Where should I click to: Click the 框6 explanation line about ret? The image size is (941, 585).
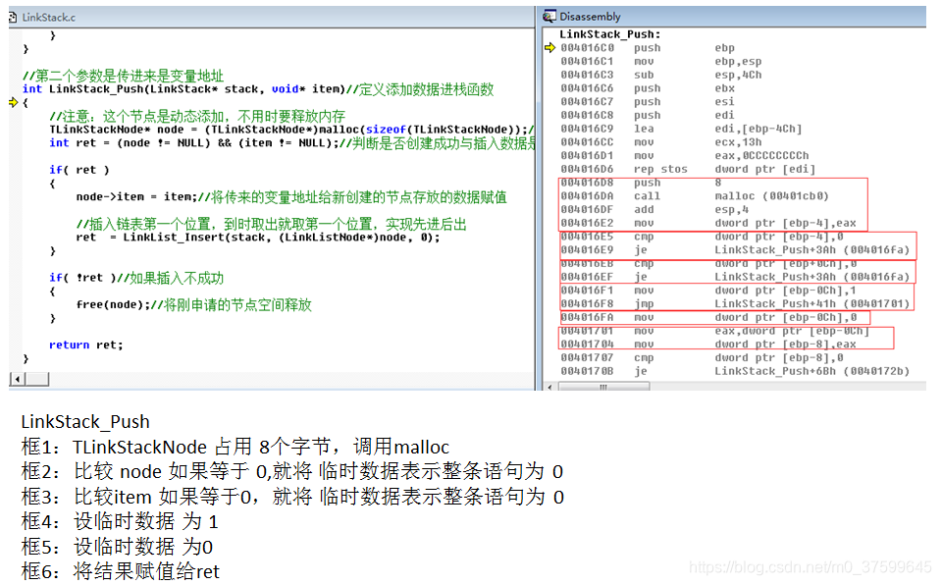[120, 571]
